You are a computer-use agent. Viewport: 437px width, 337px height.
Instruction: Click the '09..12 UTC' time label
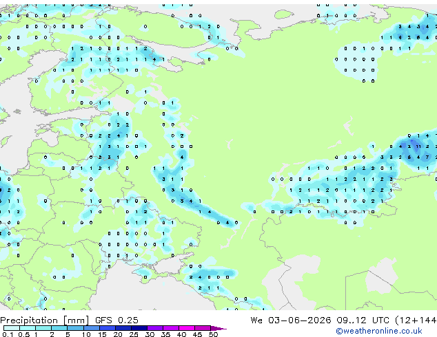tap(363, 320)
